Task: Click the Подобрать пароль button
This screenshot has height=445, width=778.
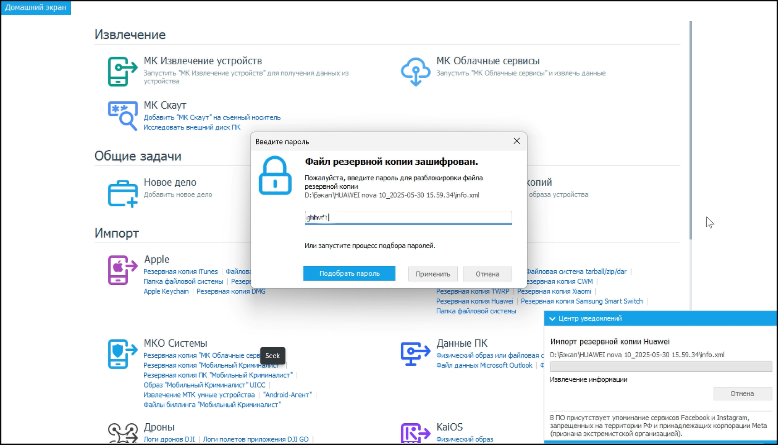Action: coord(349,273)
